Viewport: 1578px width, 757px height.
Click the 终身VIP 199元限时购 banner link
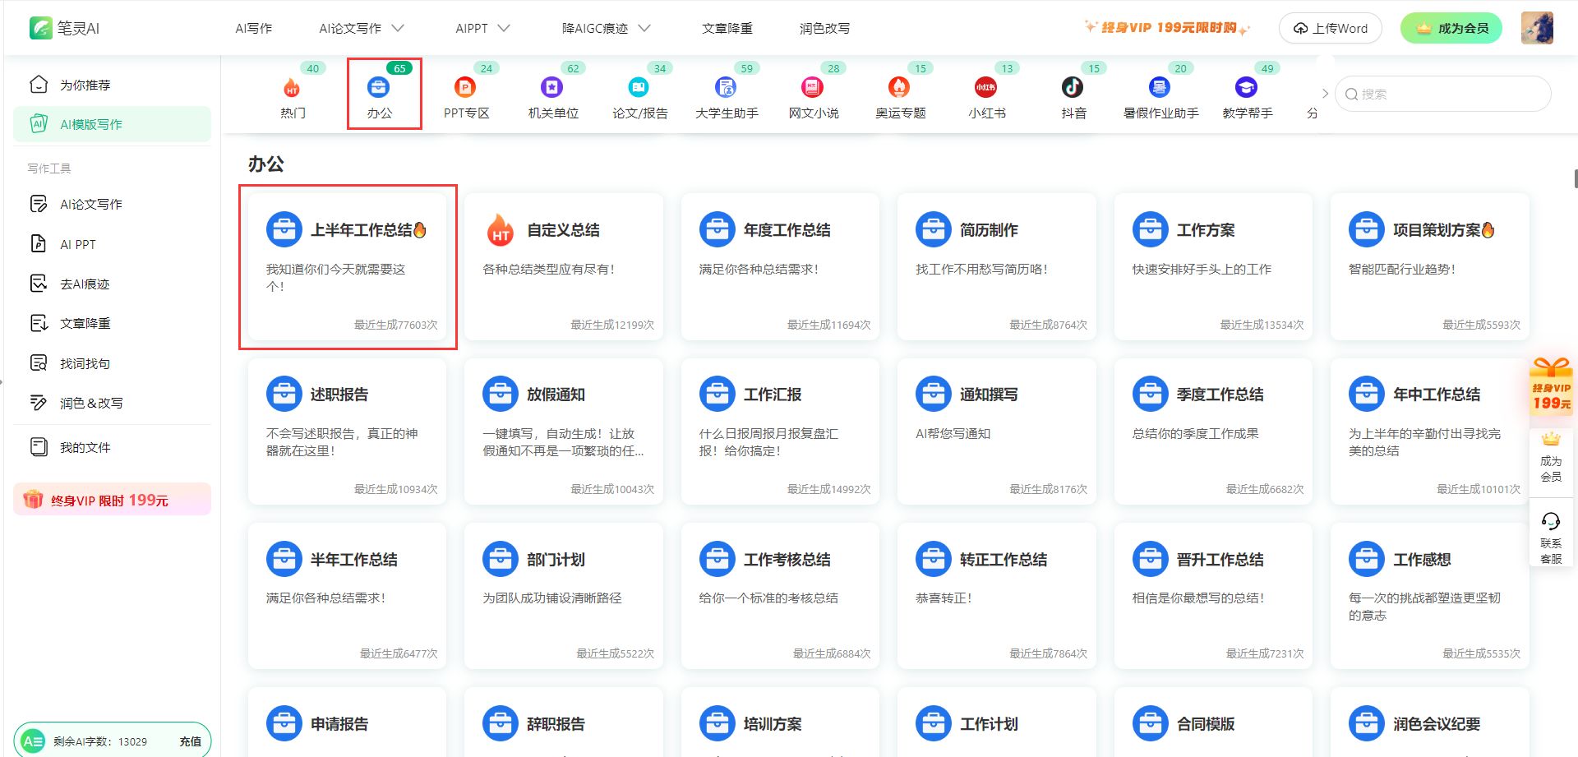tap(1168, 28)
